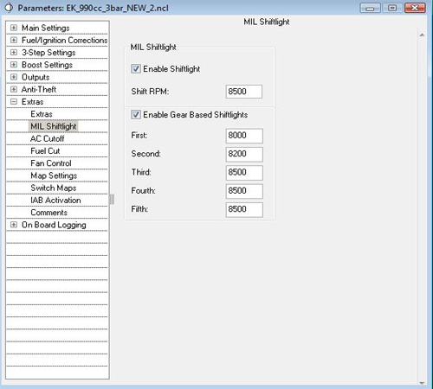Screen dimensions: 433x389
Task: Collapse the Extras tree node
Action: point(14,101)
